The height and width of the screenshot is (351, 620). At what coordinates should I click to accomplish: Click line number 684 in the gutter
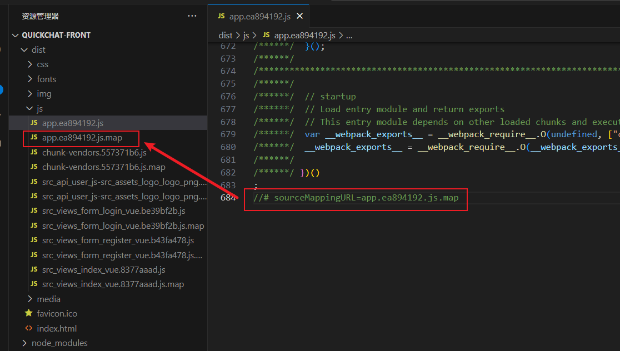pos(228,198)
